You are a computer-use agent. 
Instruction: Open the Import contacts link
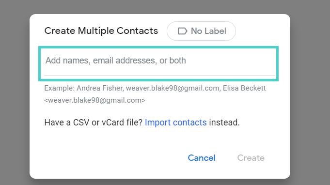point(176,123)
